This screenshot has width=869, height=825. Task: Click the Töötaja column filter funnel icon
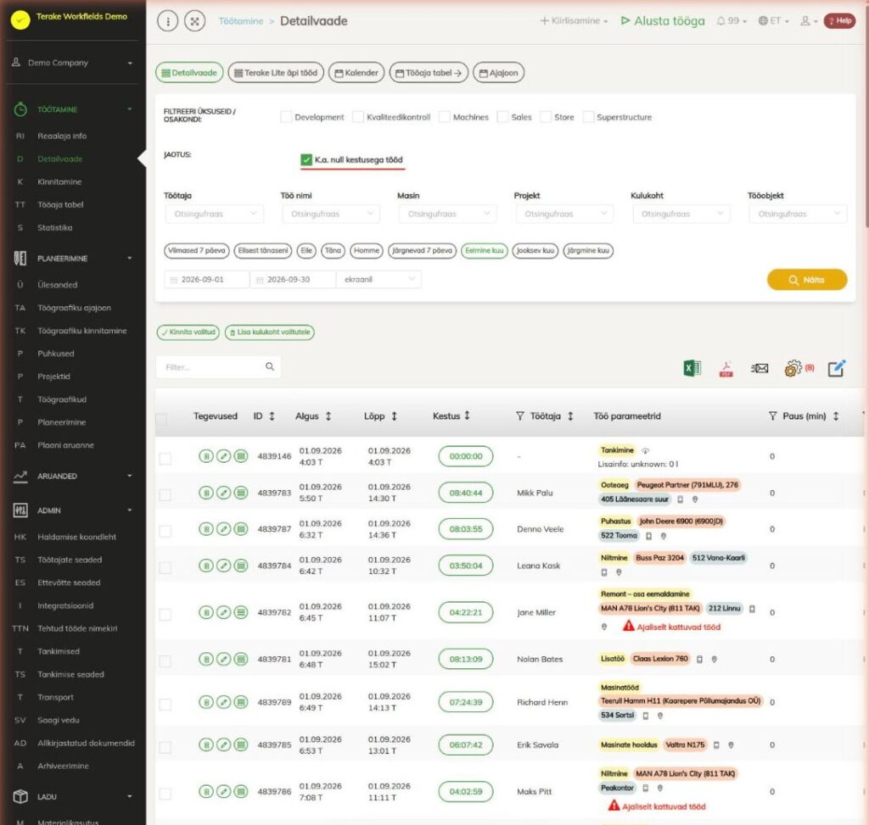(520, 415)
